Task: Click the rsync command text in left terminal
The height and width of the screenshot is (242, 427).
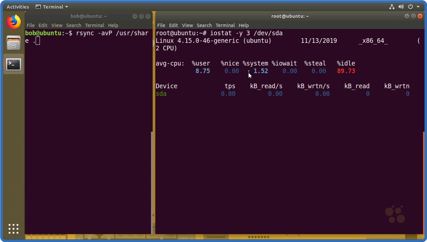Action: (87, 37)
